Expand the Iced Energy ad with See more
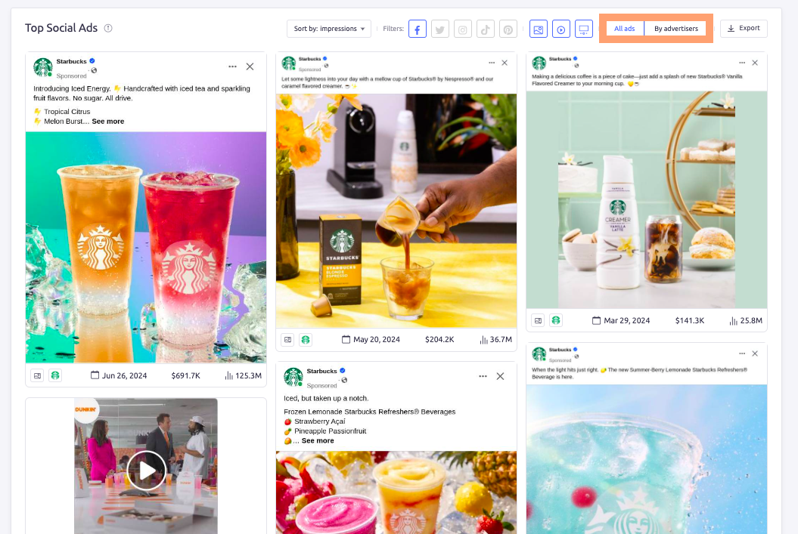The image size is (798, 534). (107, 121)
